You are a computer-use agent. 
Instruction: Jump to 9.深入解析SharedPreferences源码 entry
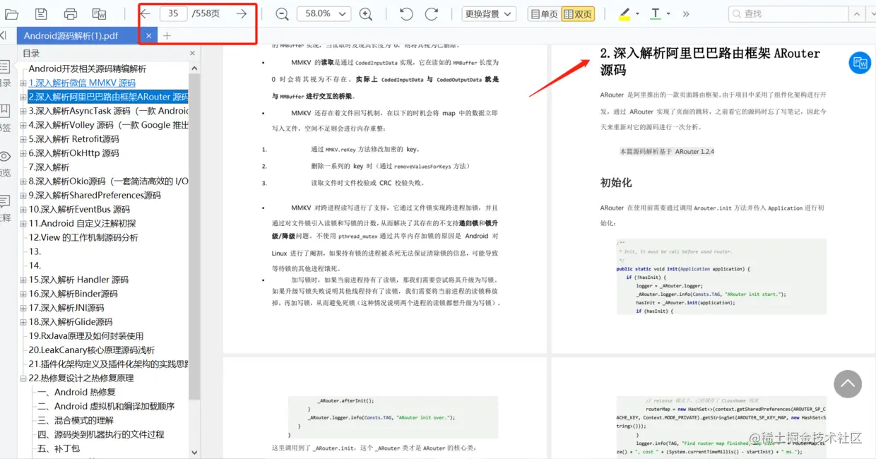(x=95, y=196)
